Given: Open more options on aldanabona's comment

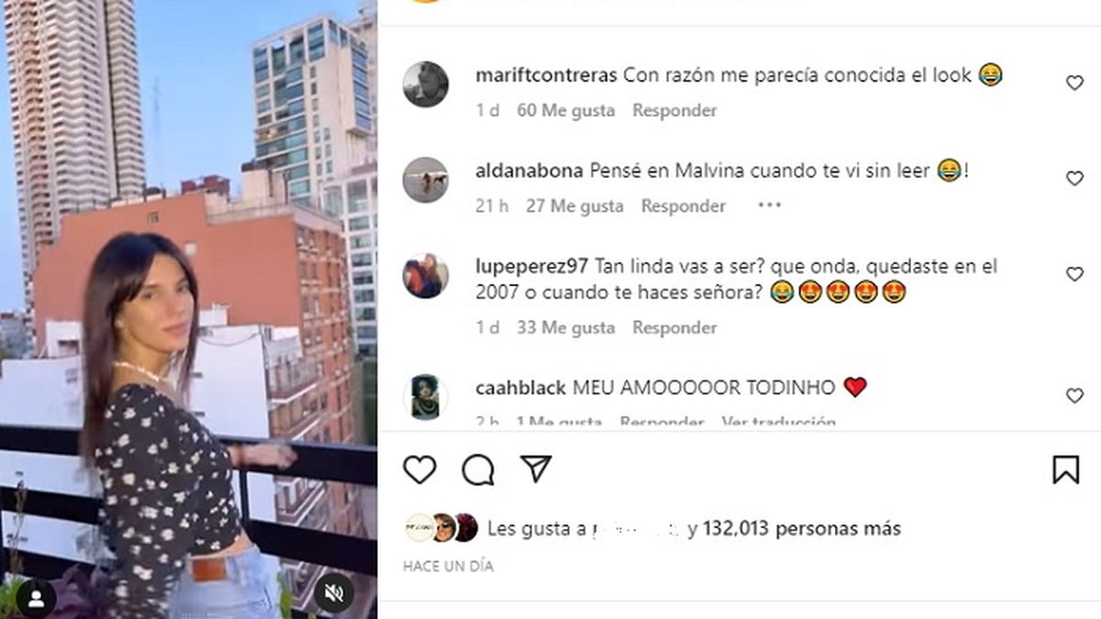Looking at the screenshot, I should pos(769,205).
